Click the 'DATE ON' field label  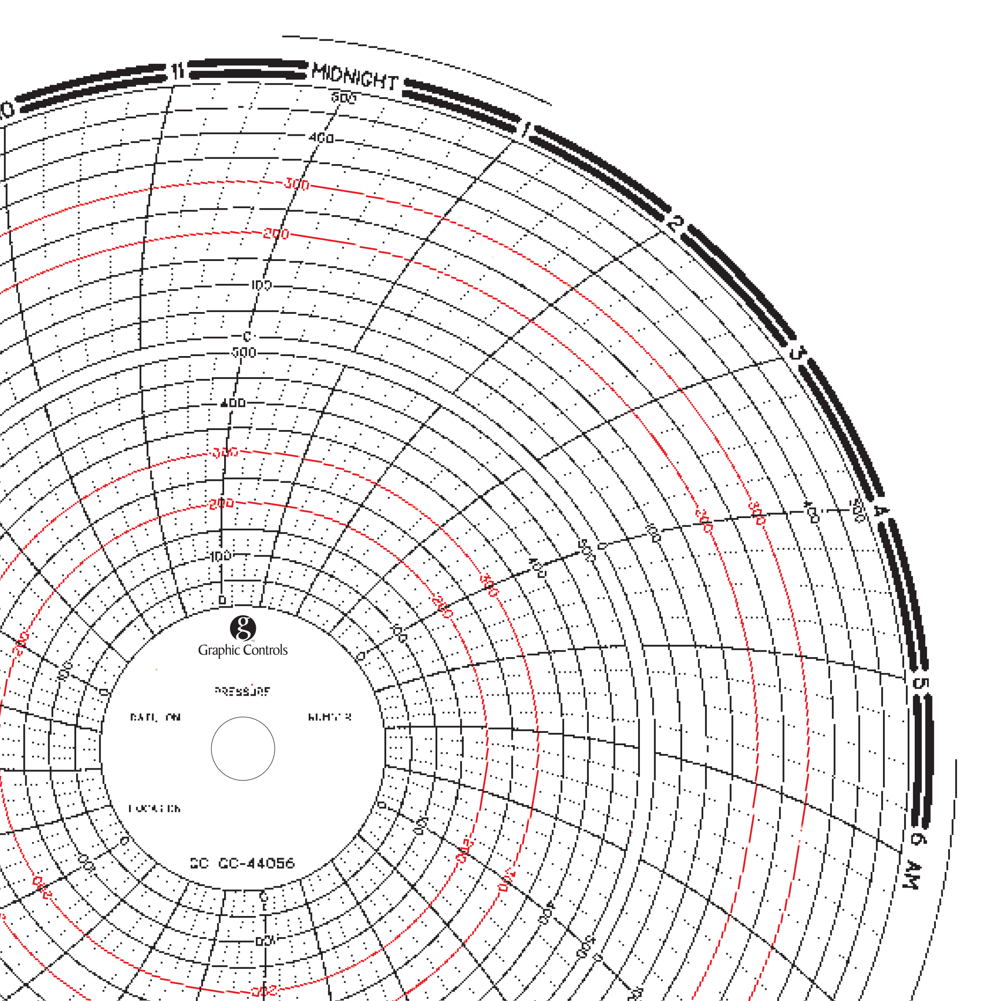156,717
